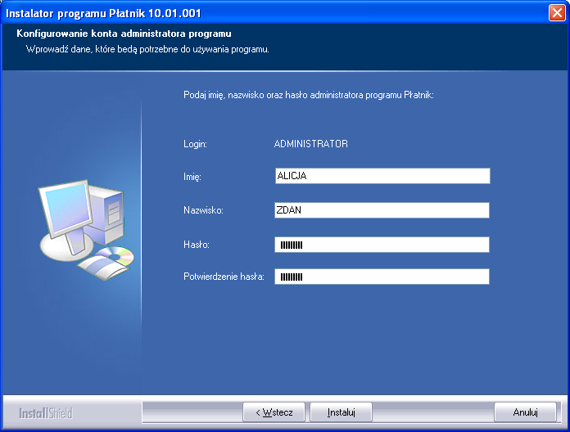Focus the Imię field containing ALICJA
This screenshot has height=432, width=570.
[382, 176]
